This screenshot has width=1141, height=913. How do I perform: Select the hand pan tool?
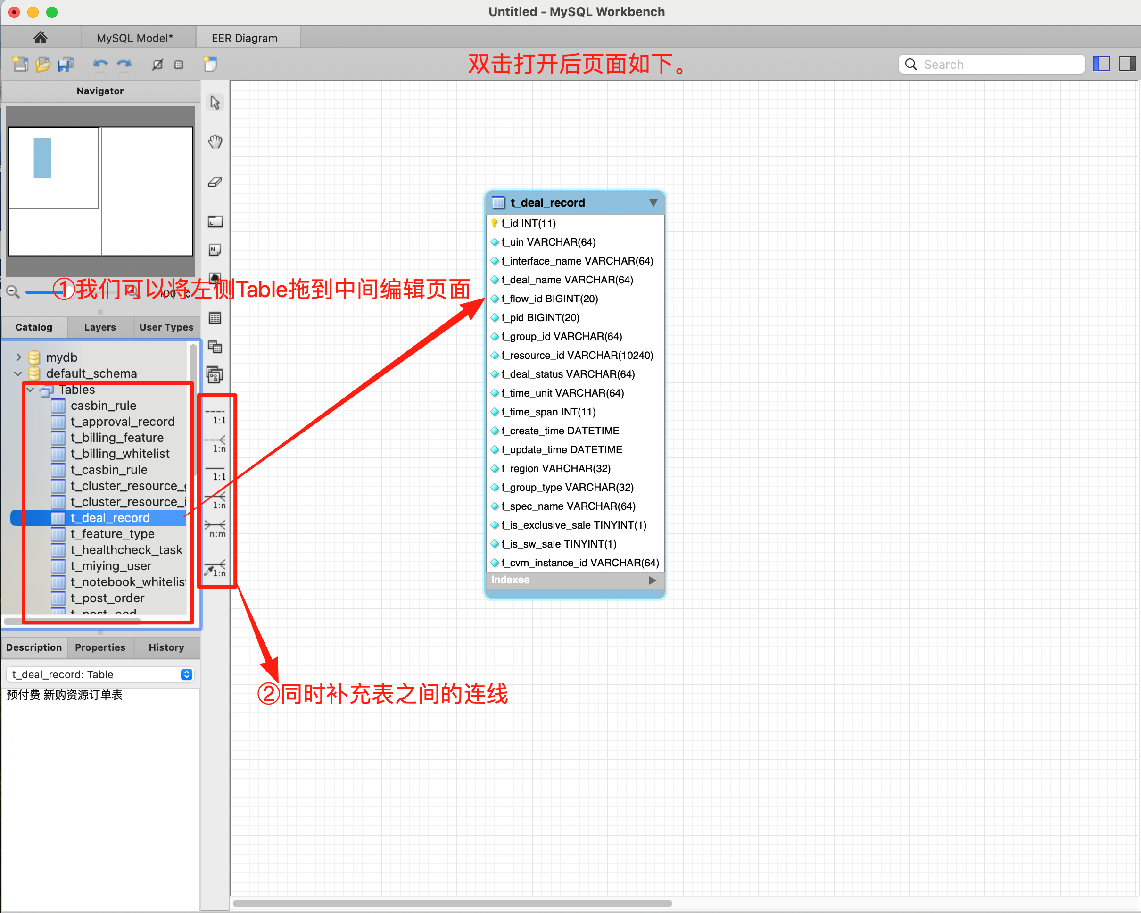click(x=215, y=141)
